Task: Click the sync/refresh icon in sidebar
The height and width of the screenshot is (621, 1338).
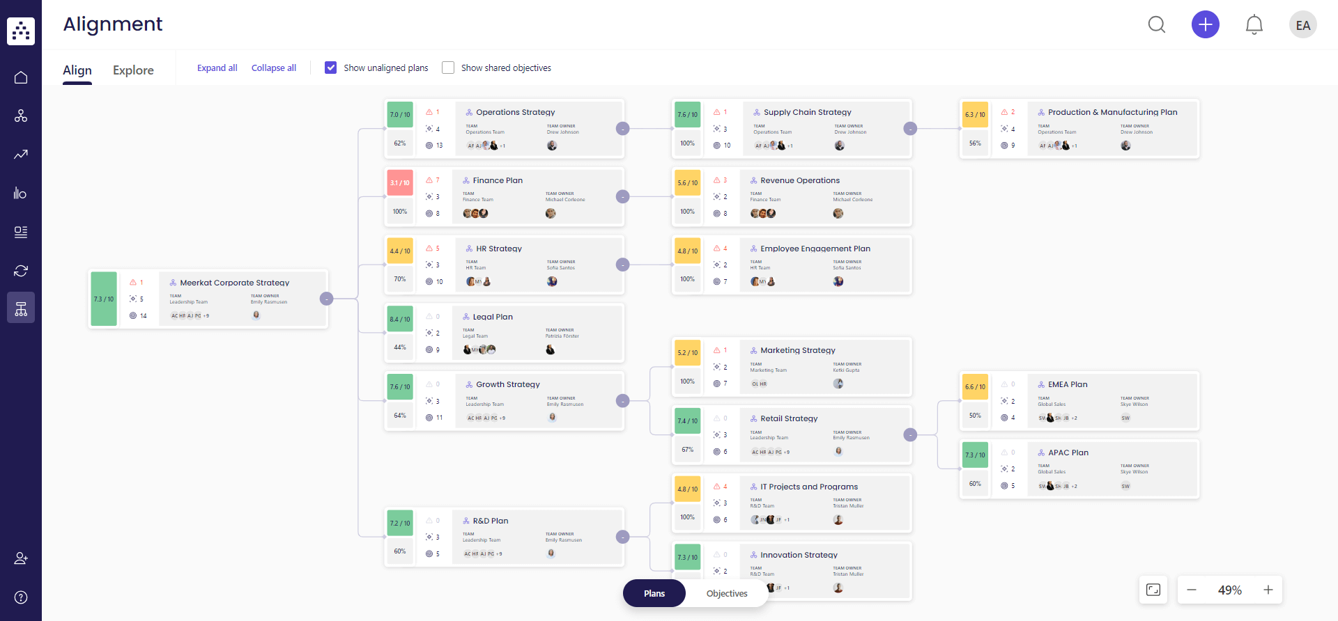Action: point(21,271)
